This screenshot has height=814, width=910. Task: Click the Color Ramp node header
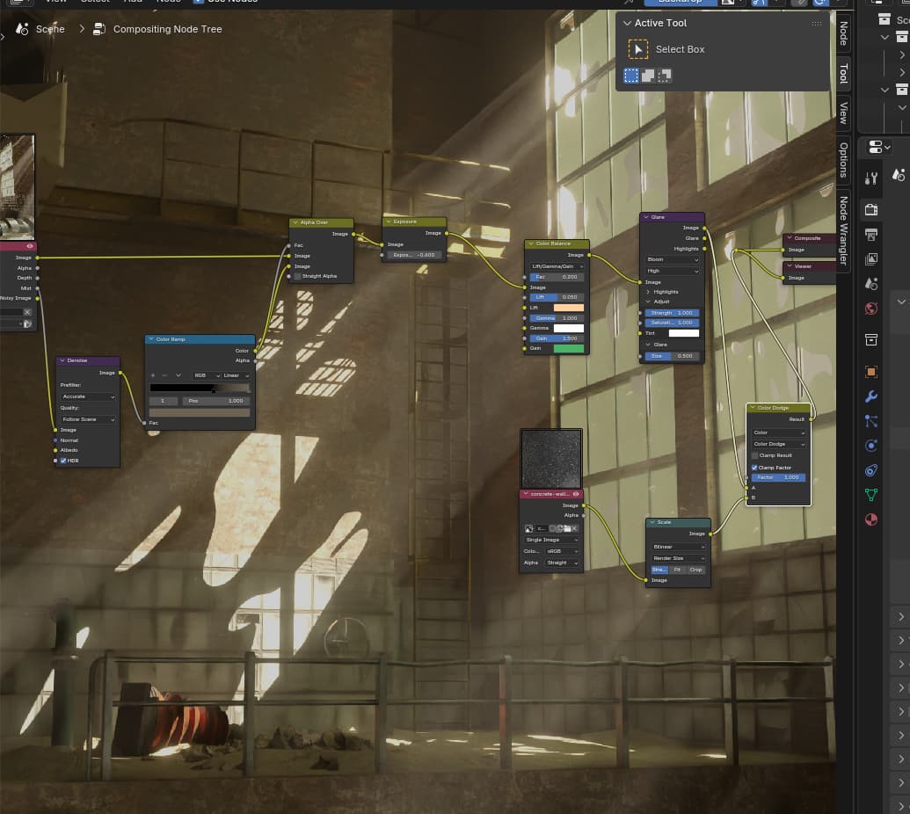point(200,339)
